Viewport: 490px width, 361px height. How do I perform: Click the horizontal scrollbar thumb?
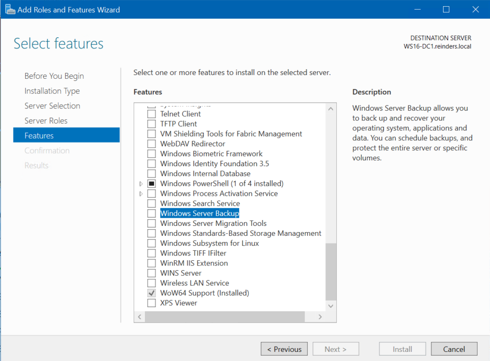click(225, 317)
